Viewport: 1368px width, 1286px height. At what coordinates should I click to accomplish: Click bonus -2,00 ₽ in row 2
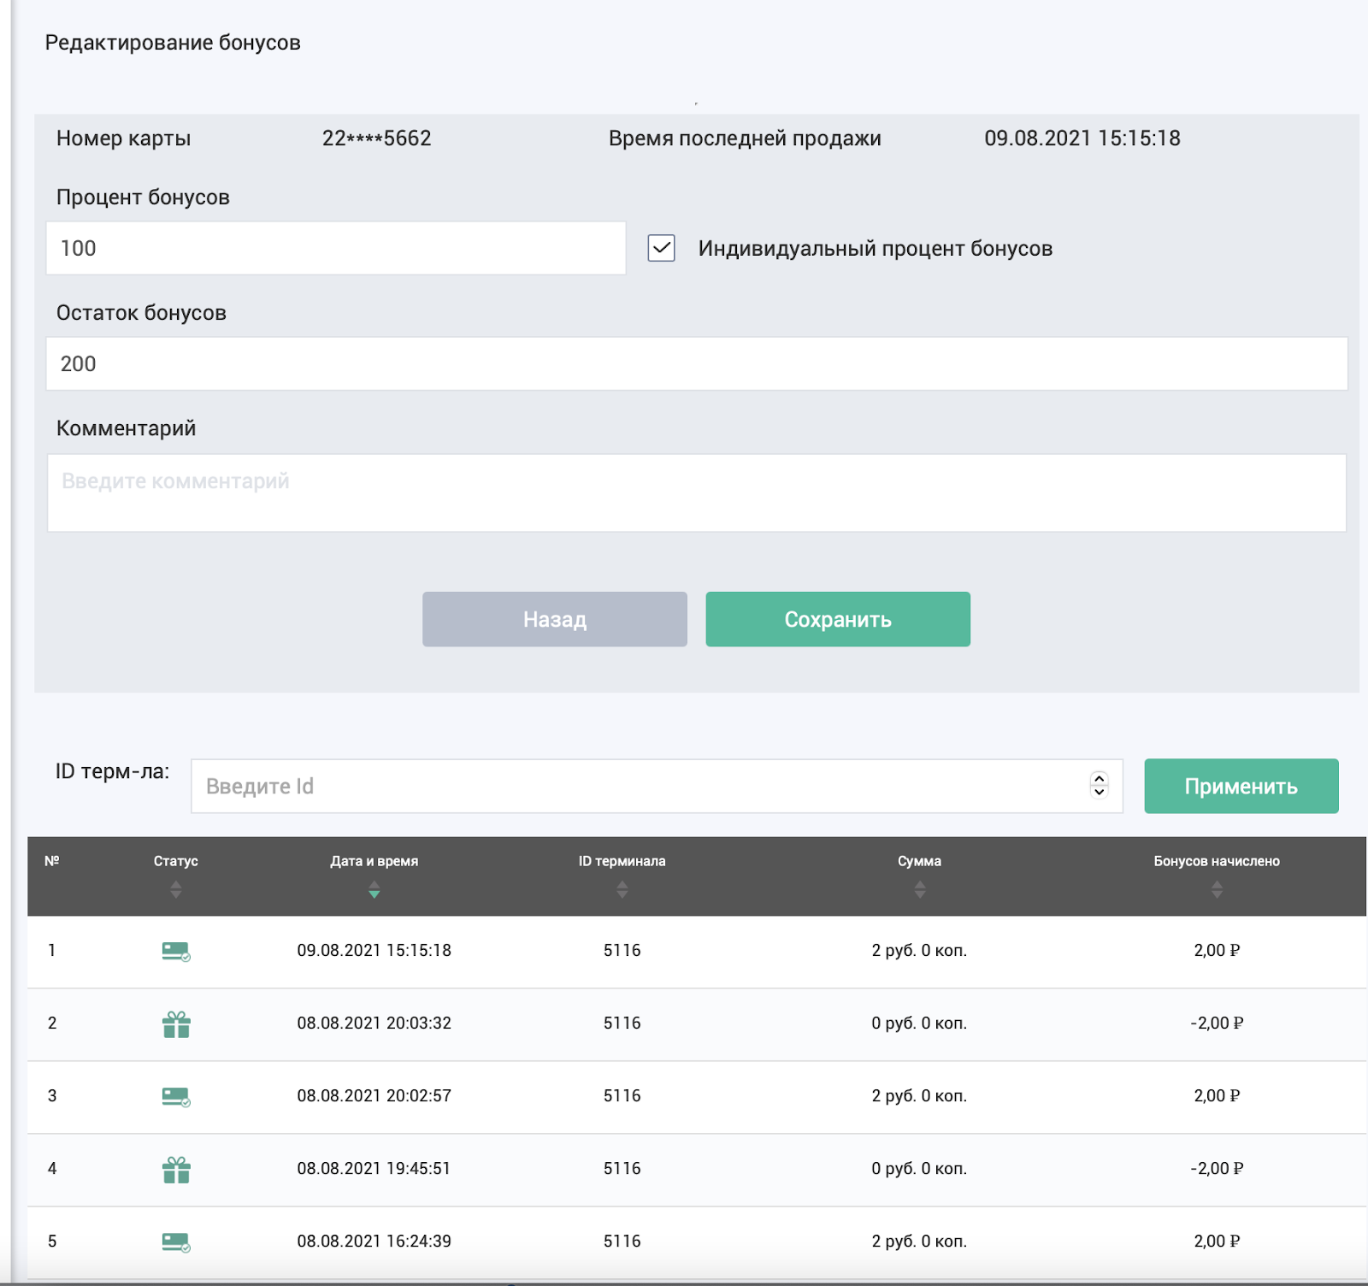1217,1023
